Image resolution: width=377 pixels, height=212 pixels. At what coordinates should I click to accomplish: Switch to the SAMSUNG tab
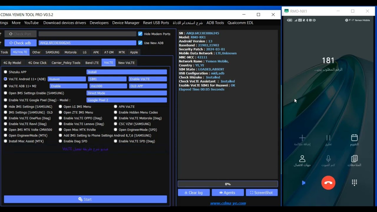click(x=52, y=52)
